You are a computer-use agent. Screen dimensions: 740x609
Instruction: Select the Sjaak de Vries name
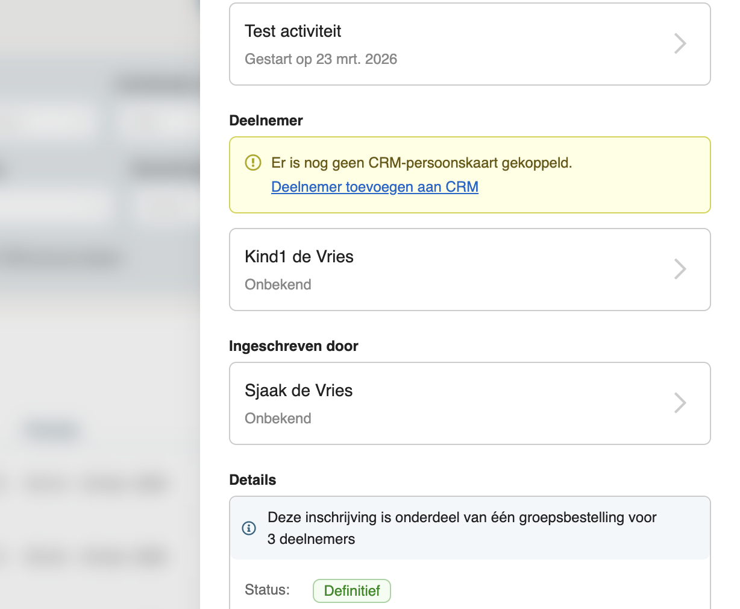298,391
